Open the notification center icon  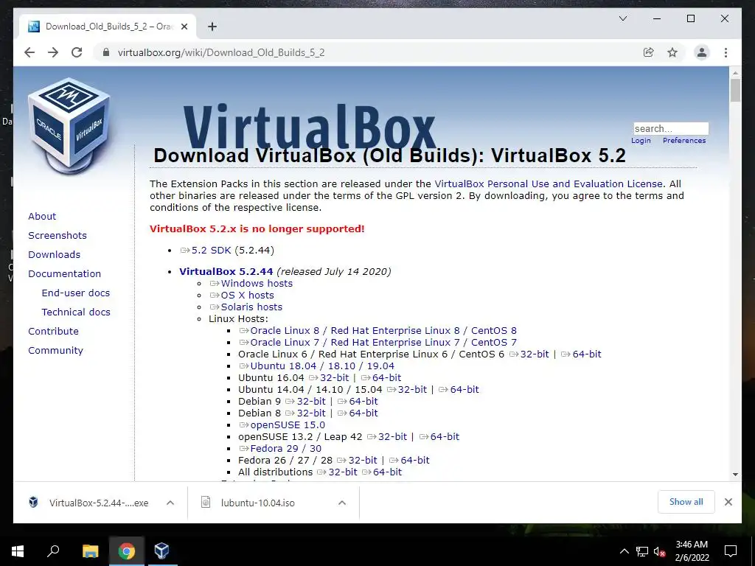tap(731, 551)
